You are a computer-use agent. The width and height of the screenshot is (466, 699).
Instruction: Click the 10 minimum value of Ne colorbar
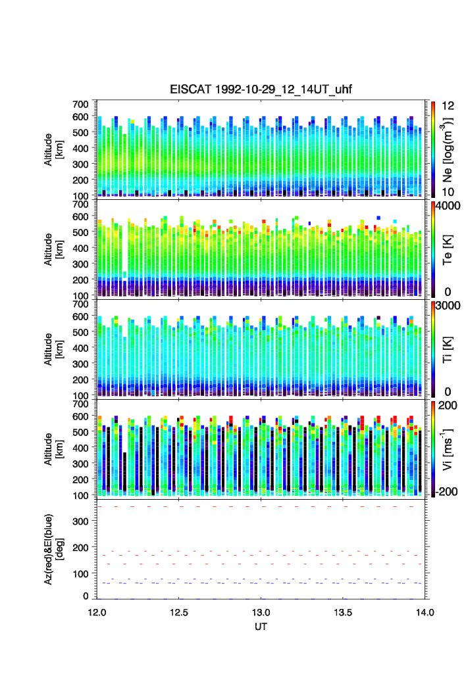click(x=448, y=192)
